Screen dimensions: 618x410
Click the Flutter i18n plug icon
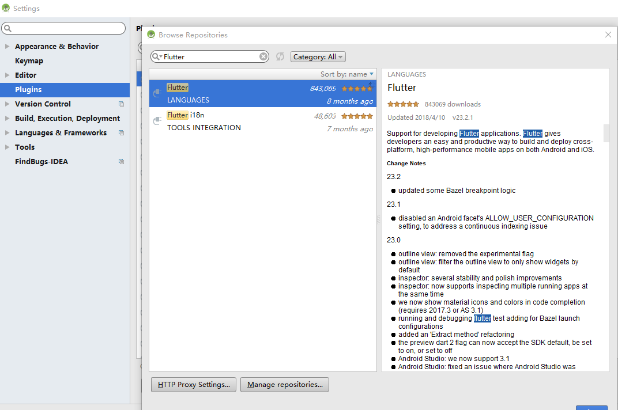[157, 121]
